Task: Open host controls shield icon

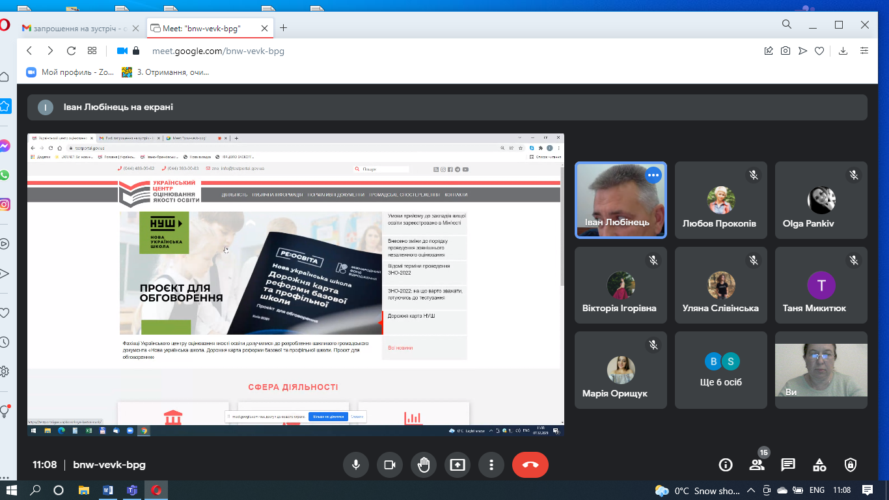Action: coord(851,465)
